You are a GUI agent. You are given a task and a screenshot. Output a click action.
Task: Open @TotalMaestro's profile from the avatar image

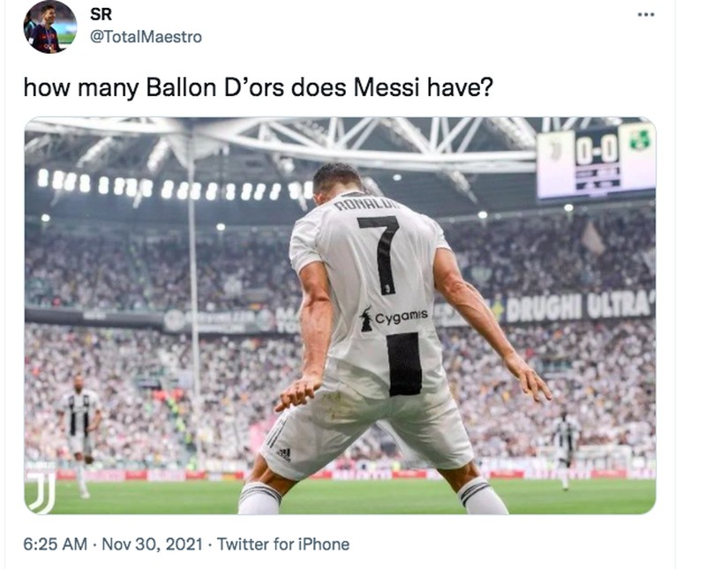49,26
